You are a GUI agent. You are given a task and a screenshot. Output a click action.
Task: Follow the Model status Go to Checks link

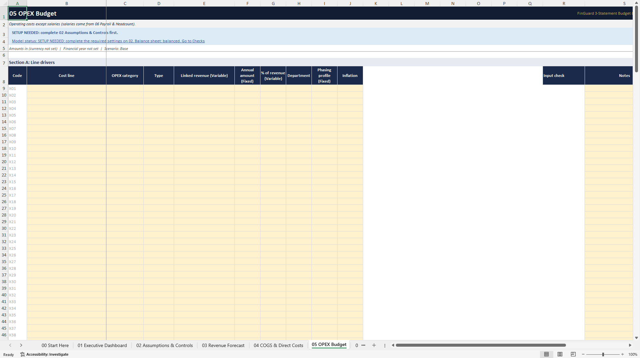108,41
